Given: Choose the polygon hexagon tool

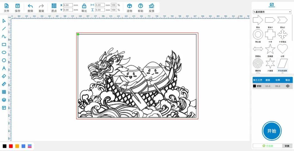Looking at the screenshot, I should pyautogui.click(x=4, y=60).
